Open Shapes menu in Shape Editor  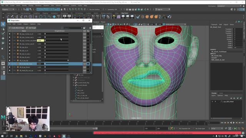point(26,24)
